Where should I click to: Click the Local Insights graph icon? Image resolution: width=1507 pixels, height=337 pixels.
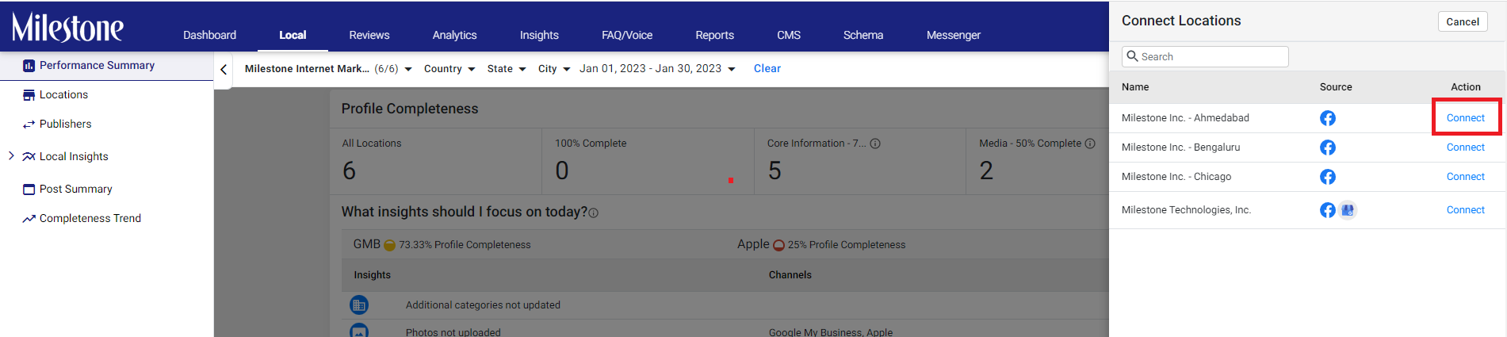pyautogui.click(x=29, y=157)
